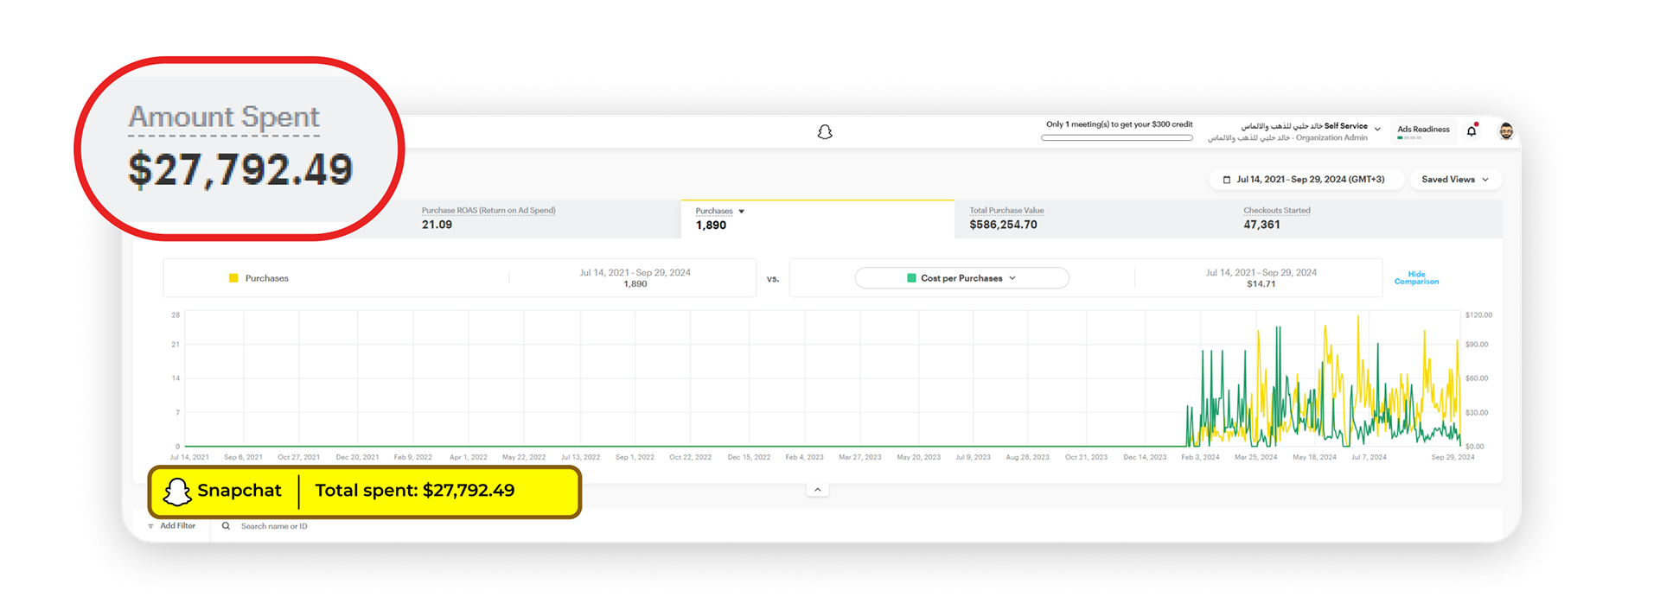Image resolution: width=1660 pixels, height=616 pixels.
Task: Open the profile avatar menu
Action: (1506, 131)
